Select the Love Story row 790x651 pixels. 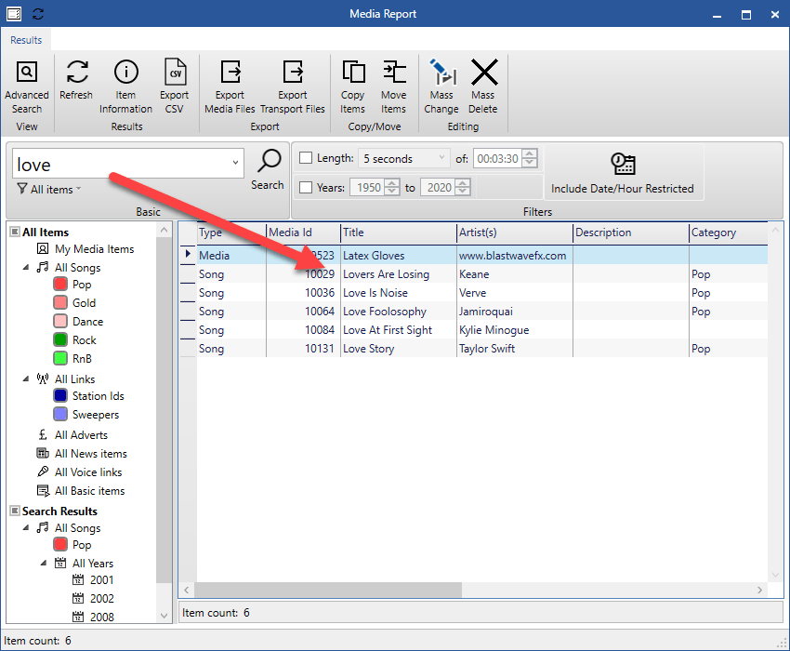(x=482, y=349)
